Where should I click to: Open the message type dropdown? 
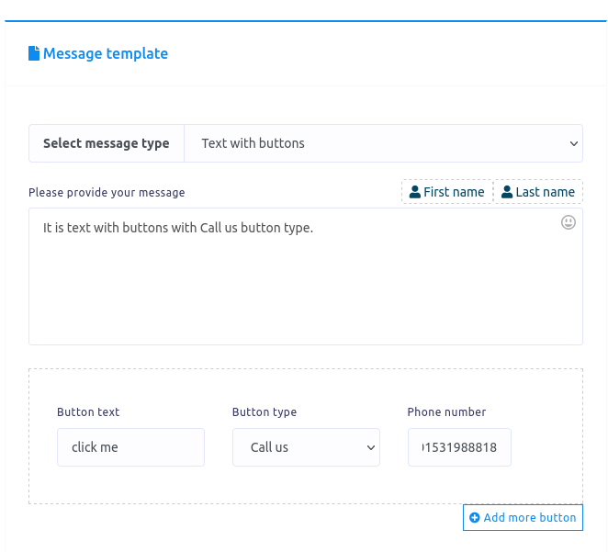383,143
